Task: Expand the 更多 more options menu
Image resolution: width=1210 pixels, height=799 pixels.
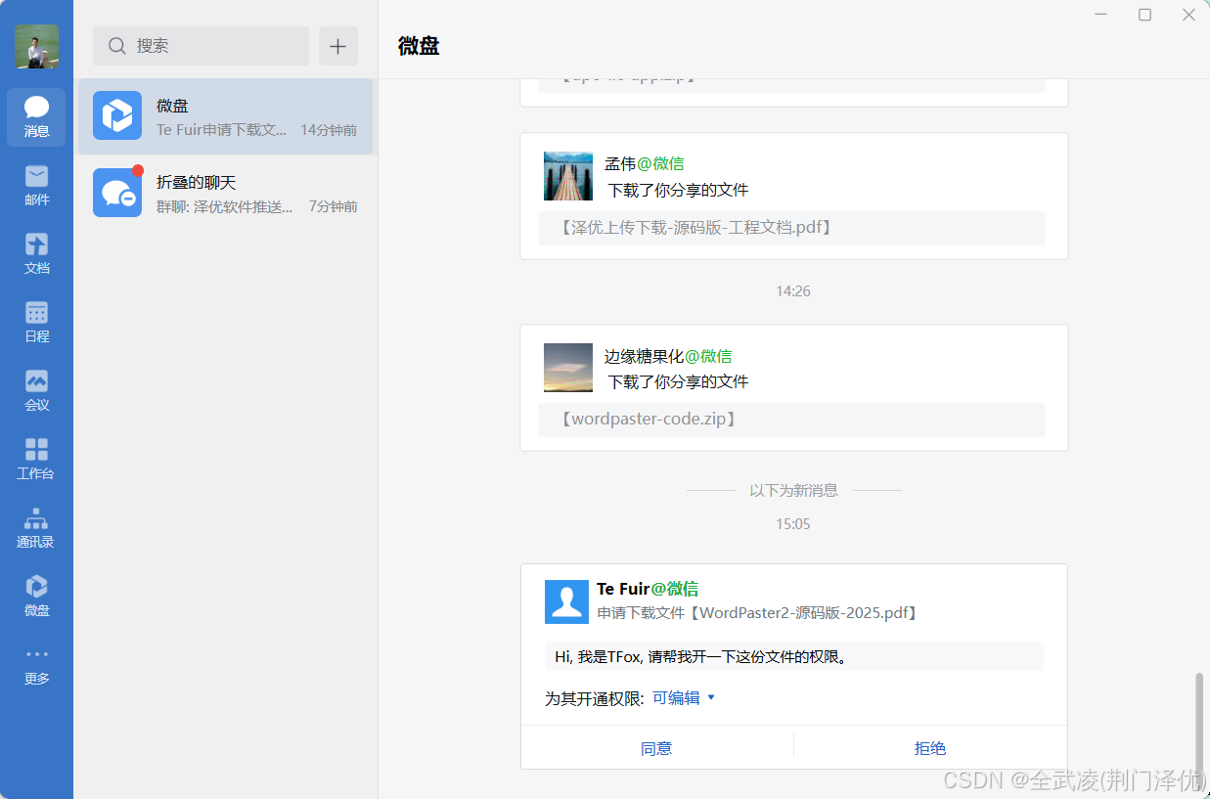Action: click(x=36, y=665)
